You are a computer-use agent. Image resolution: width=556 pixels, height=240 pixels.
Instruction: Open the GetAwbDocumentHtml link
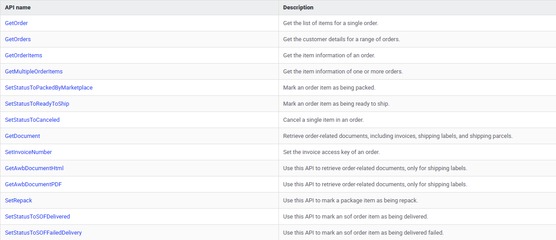click(34, 168)
